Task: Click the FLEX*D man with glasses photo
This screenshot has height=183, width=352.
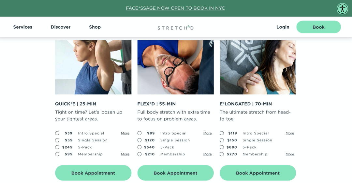Action: (176, 67)
